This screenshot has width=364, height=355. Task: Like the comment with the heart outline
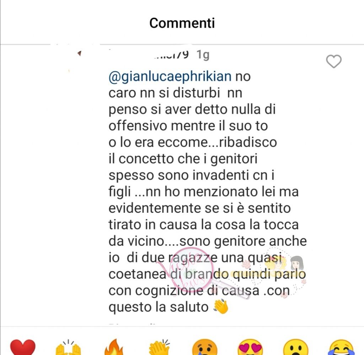[333, 61]
